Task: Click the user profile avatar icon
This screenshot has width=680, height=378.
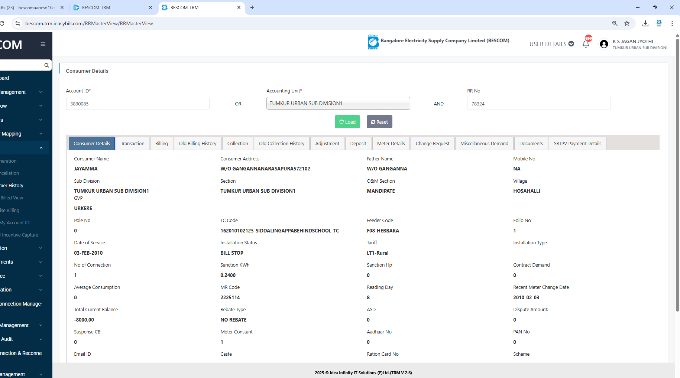Action: tap(604, 44)
